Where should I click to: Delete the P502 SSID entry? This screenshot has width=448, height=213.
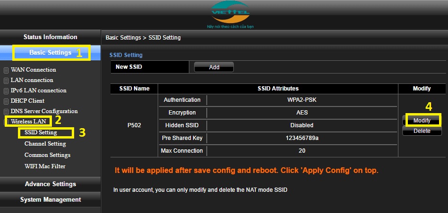tap(422, 131)
